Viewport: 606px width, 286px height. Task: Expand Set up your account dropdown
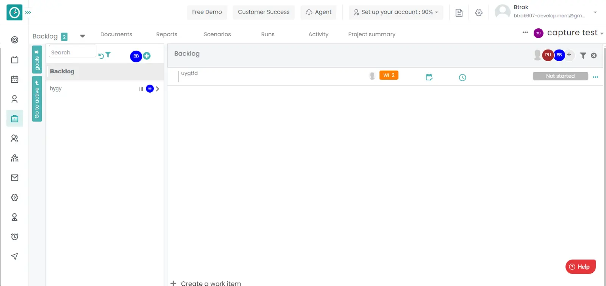tap(396, 12)
